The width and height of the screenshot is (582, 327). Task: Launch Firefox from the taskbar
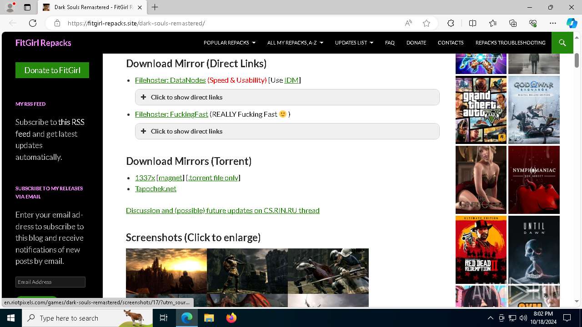click(x=231, y=318)
